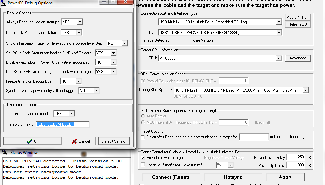
Task: Click the MCU bus frequency FREQ field
Action: coord(234,122)
